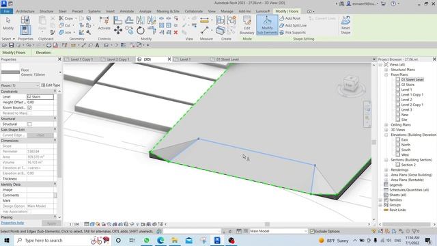Collapse the Dimensions section in Properties
Viewport: 437px width, 246px height.
tap(55, 141)
